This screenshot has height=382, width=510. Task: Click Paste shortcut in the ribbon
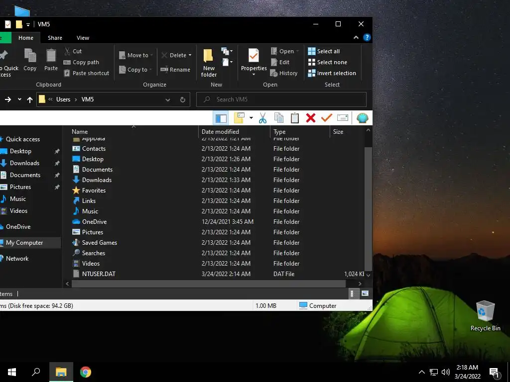click(x=87, y=73)
